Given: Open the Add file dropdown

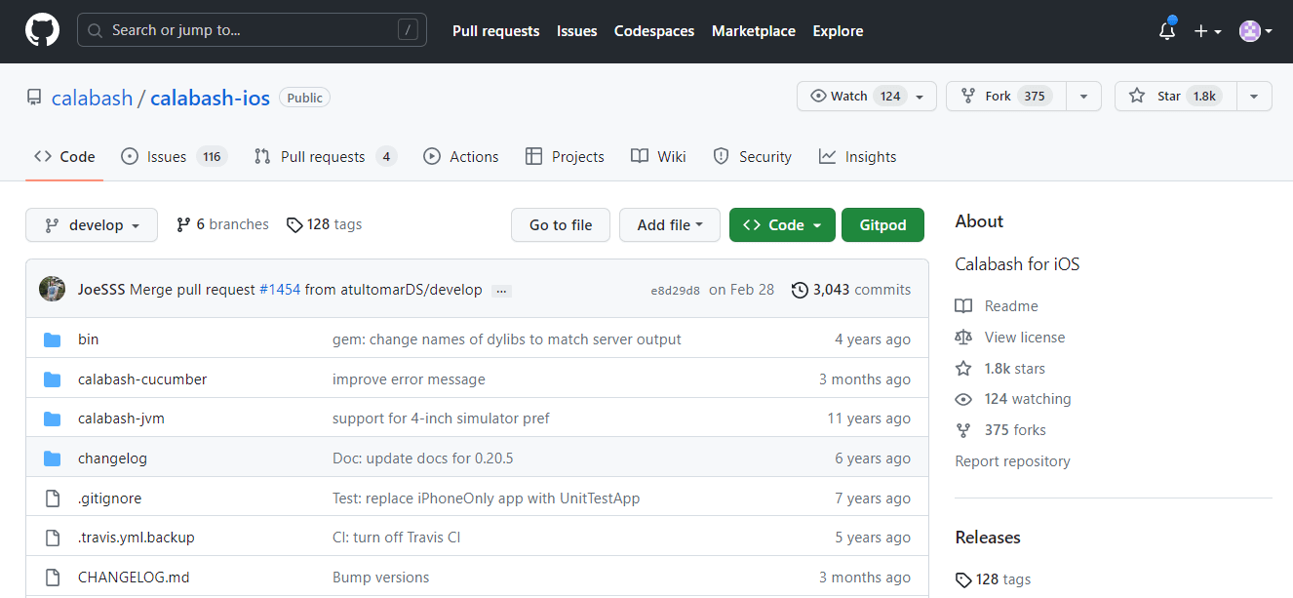Looking at the screenshot, I should 669,225.
